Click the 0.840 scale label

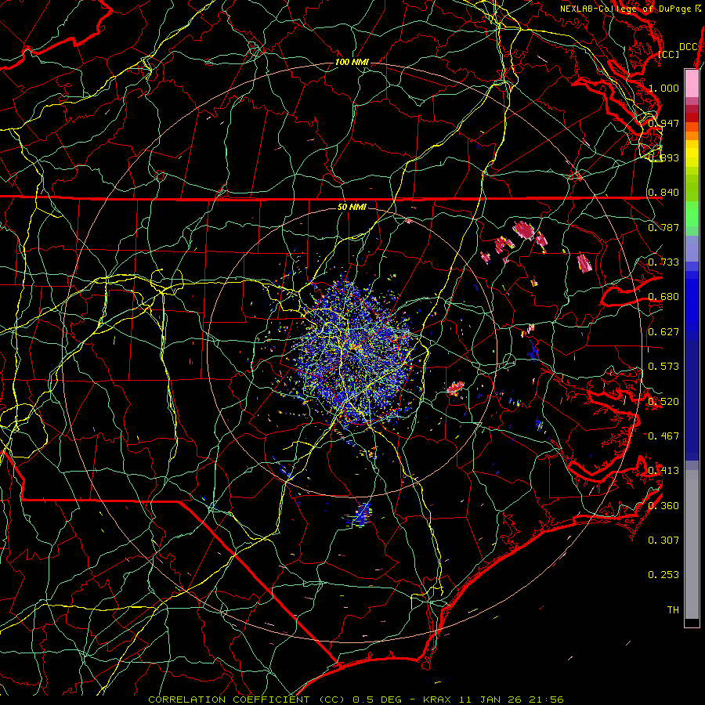[x=663, y=192]
